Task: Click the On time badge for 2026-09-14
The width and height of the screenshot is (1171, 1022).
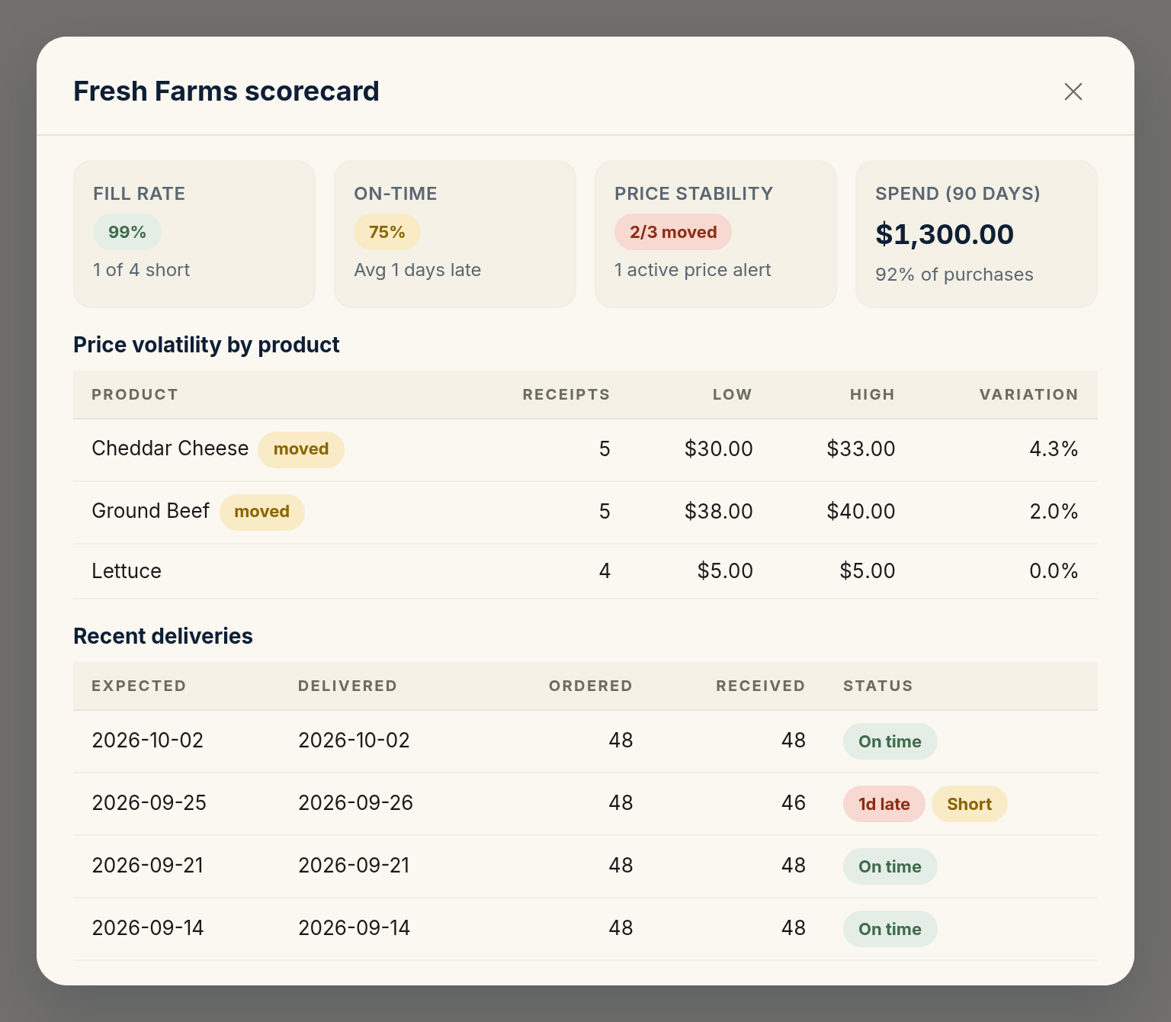Action: click(890, 929)
